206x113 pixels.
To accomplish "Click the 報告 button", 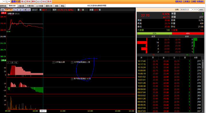I will (28, 1).
